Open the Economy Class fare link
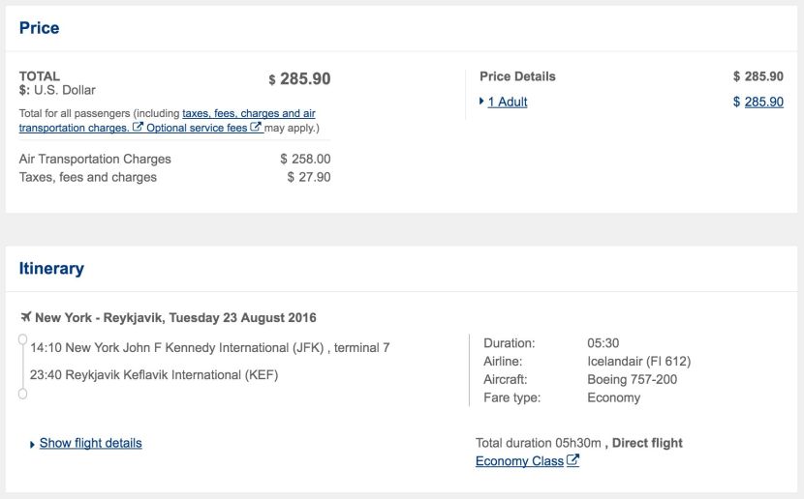This screenshot has height=499, width=804. tap(519, 460)
